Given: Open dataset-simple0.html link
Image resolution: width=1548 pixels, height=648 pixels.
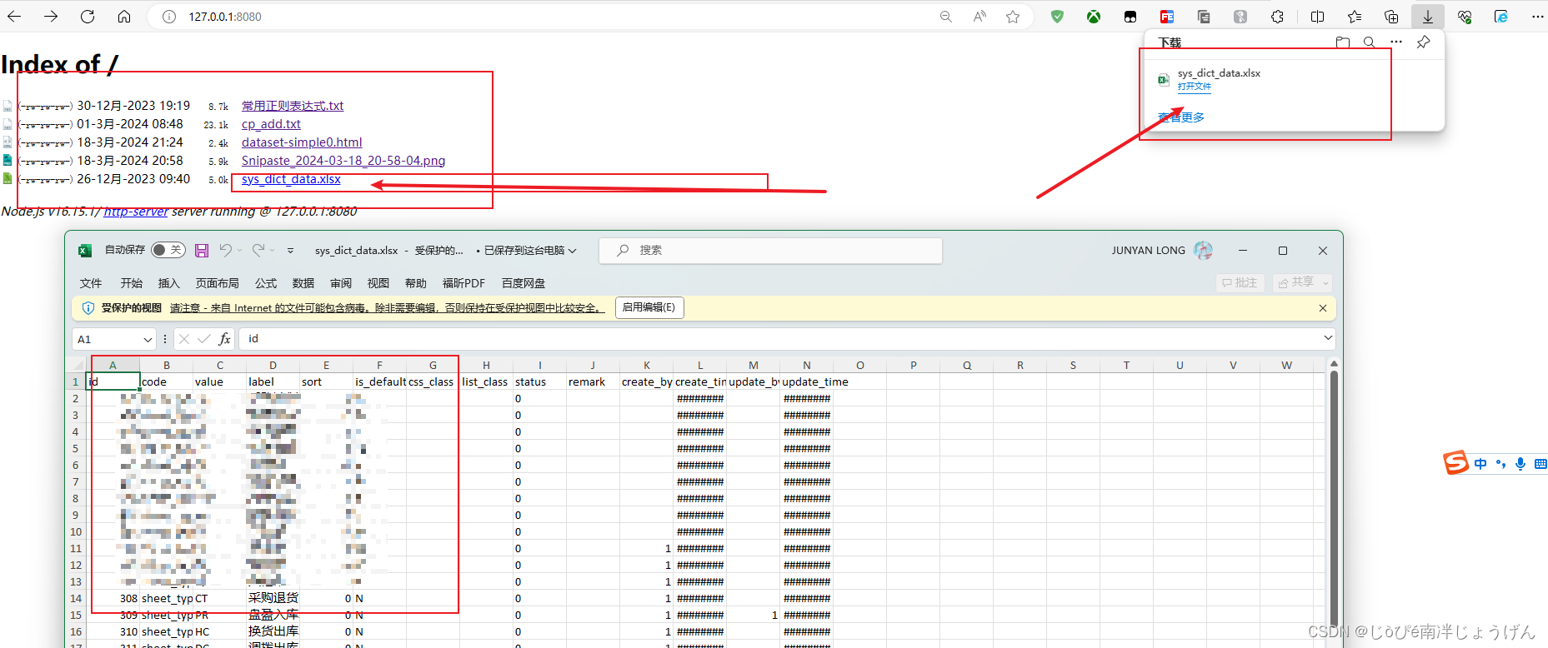Looking at the screenshot, I should pos(302,142).
